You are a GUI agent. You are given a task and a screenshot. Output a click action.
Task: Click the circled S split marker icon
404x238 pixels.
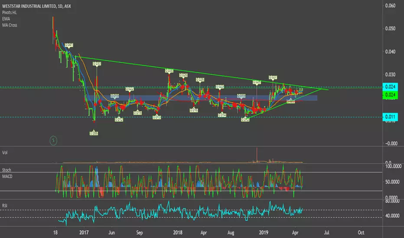(x=53, y=141)
